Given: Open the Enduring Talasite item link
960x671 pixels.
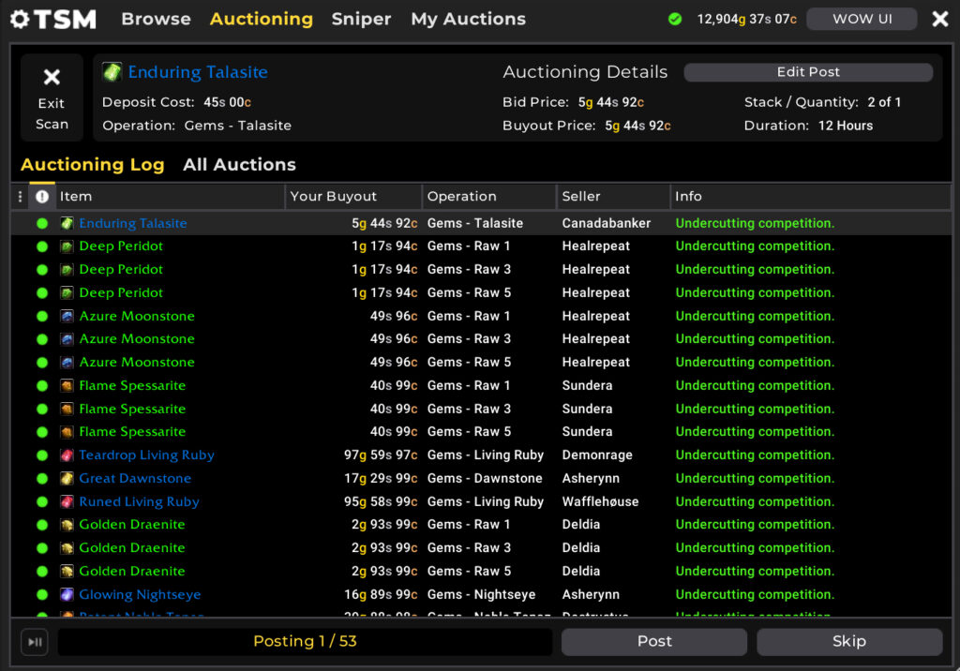Looking at the screenshot, I should [x=197, y=71].
